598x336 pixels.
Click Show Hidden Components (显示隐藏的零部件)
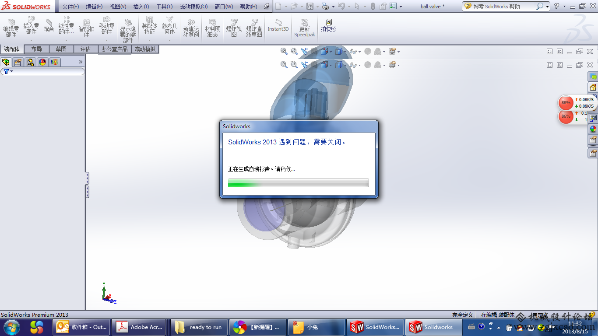coord(128,31)
